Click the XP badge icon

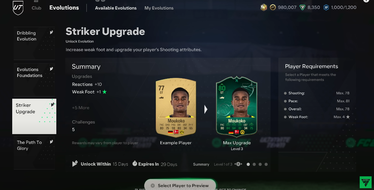(326, 7)
